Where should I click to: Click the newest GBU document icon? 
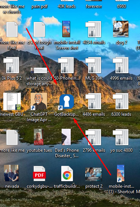pos(12,101)
